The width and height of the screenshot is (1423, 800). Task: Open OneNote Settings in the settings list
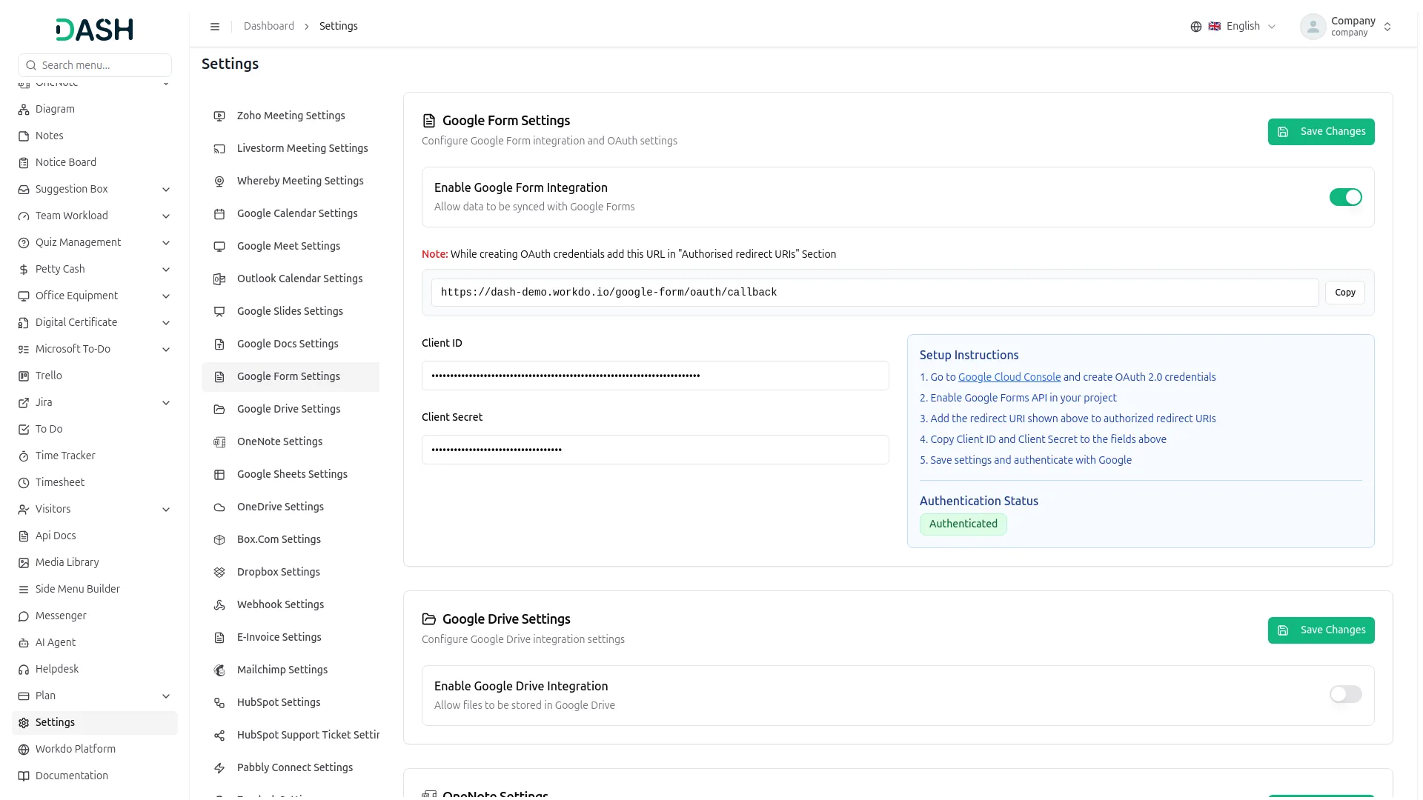(291, 442)
